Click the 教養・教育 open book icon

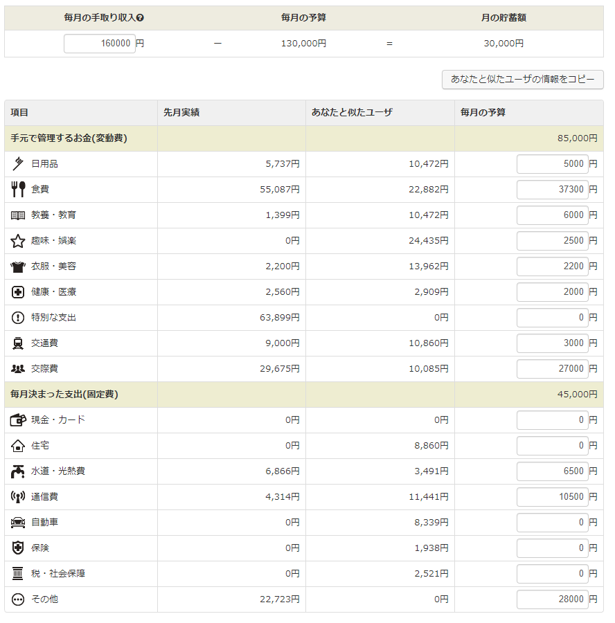[x=15, y=215]
